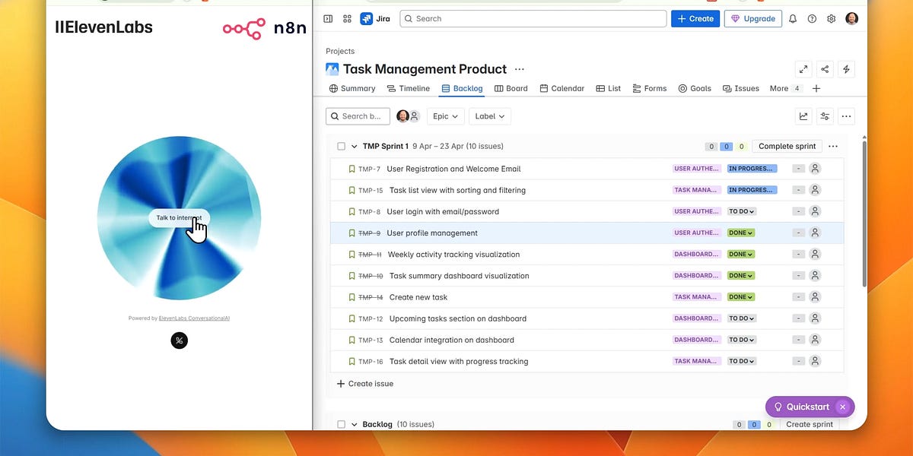Screen dimensions: 913x456
Task: Click the Talk to interrupt button
Action: pos(179,217)
